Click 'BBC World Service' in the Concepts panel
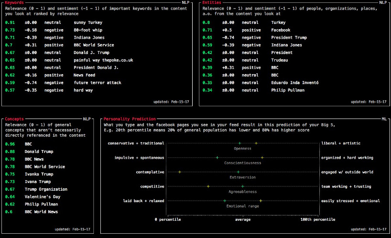 coord(45,166)
